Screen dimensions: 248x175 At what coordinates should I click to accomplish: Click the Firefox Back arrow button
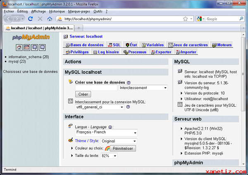click(x=9, y=19)
